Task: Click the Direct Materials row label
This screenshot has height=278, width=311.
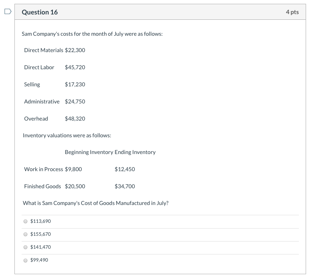Action: click(x=44, y=50)
